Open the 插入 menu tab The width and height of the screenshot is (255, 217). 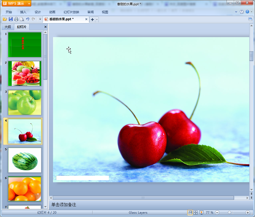coord(23,12)
